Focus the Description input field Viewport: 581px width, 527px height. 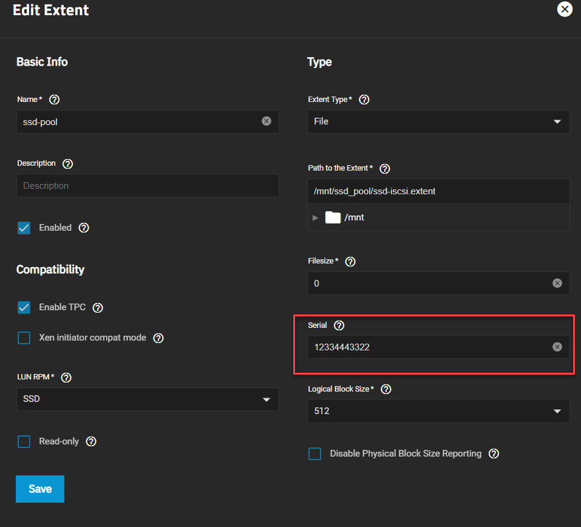[x=148, y=186]
